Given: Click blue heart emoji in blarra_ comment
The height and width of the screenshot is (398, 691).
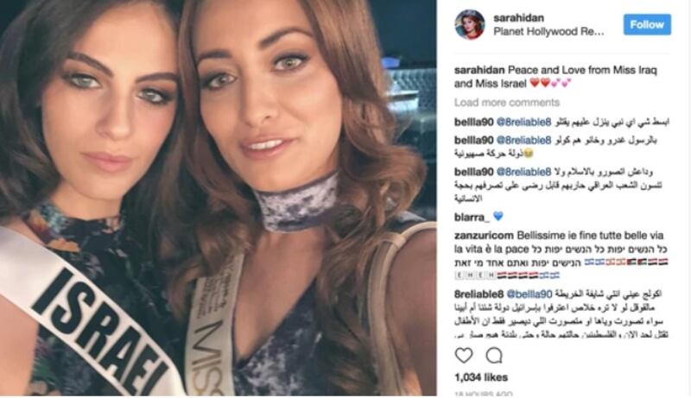Looking at the screenshot, I should pyautogui.click(x=498, y=217).
